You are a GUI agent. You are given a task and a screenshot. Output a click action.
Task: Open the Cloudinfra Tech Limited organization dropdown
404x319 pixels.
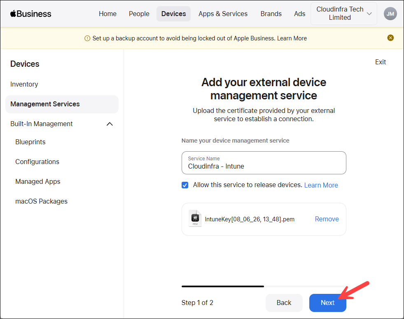pos(344,14)
